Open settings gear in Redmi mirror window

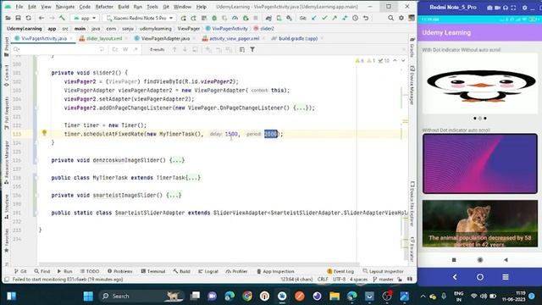coord(524,8)
